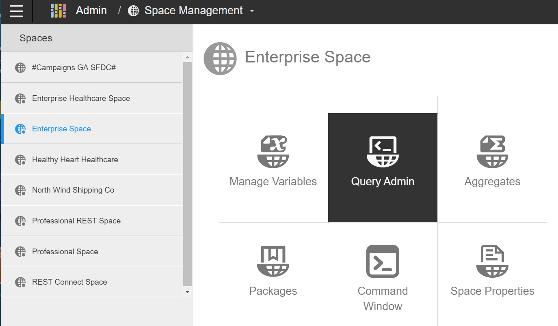Open the Aggregates sigma icon

tap(492, 151)
